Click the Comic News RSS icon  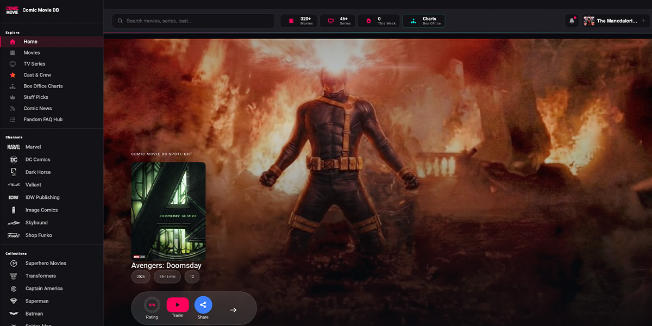pos(12,108)
